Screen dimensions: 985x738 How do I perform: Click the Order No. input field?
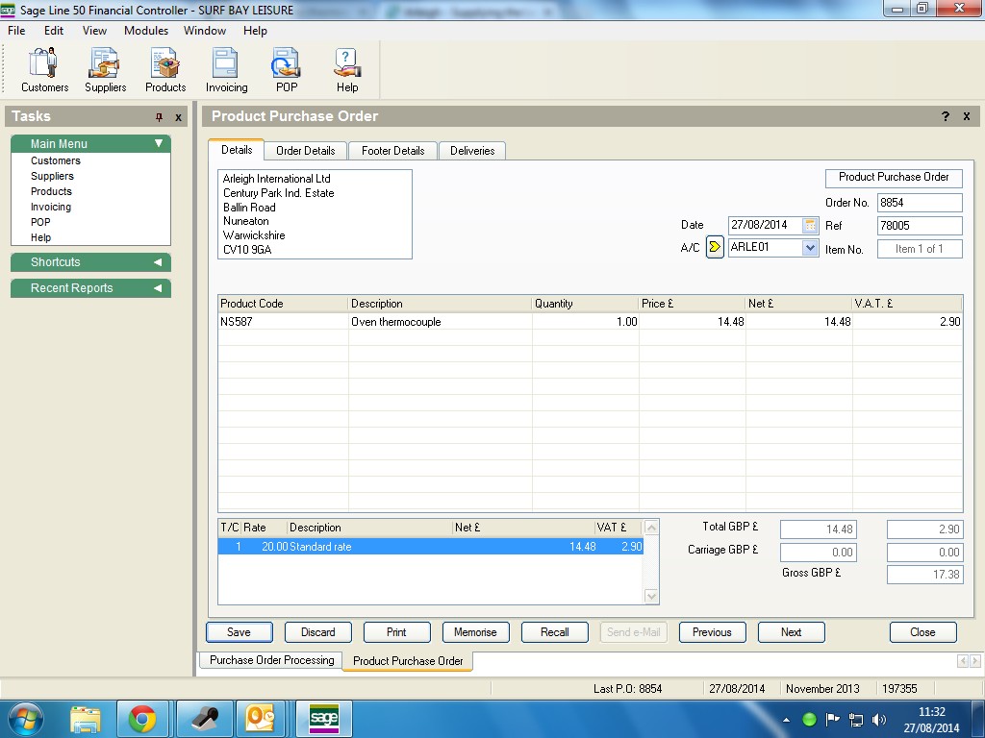919,203
